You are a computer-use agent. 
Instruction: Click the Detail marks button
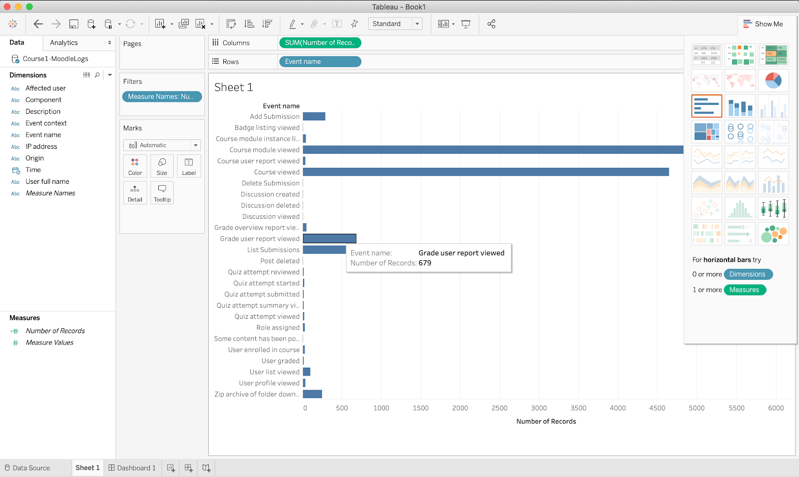[135, 193]
